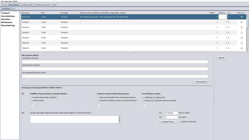
Task: Select 'Light injury' severity radio button
Action: [143, 98]
